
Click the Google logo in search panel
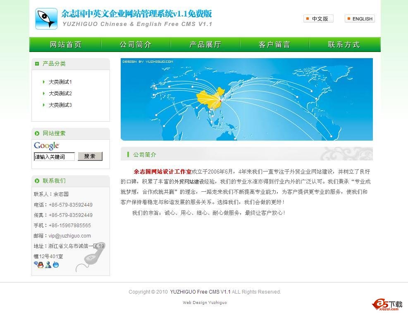(x=46, y=146)
